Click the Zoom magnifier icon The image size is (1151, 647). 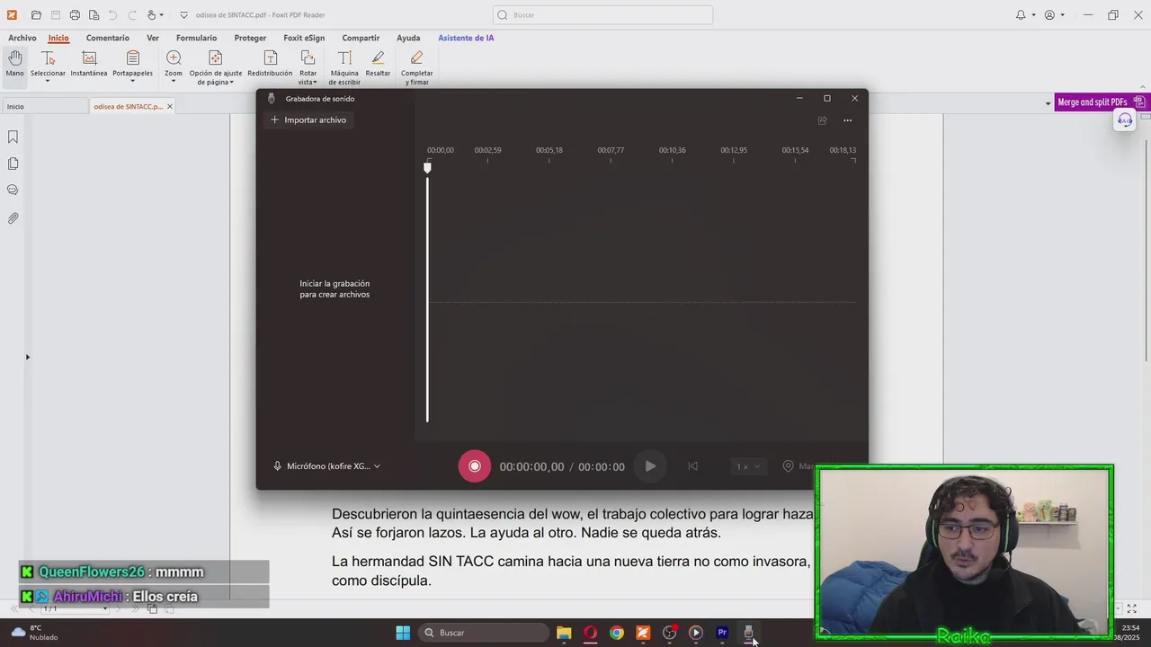click(x=174, y=58)
